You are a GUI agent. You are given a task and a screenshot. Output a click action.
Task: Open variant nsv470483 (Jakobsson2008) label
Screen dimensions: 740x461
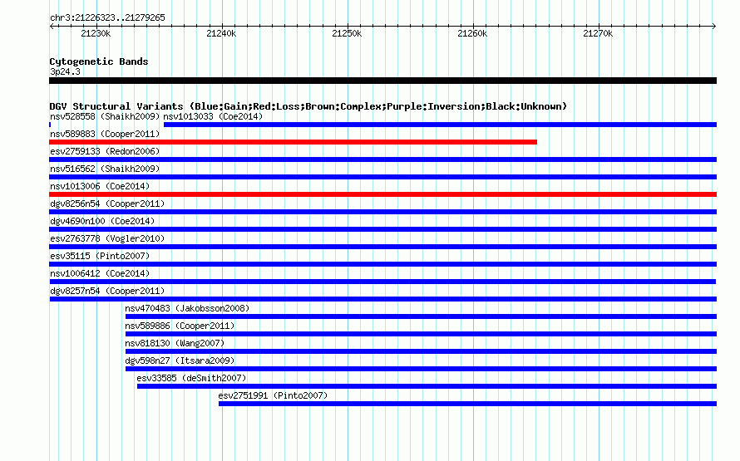tap(187, 308)
